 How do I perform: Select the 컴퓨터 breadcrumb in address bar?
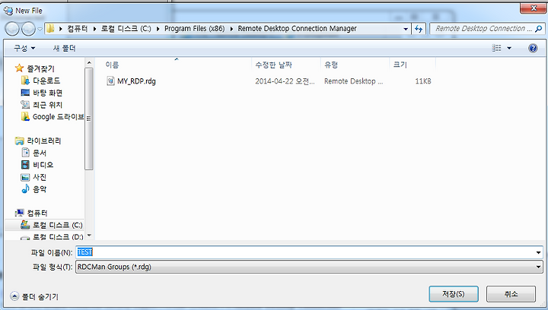[x=78, y=29]
